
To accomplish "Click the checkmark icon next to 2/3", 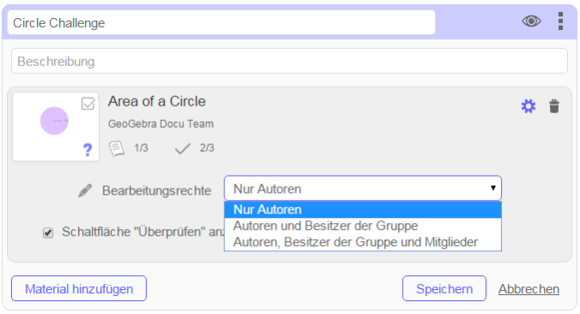I will pos(182,148).
